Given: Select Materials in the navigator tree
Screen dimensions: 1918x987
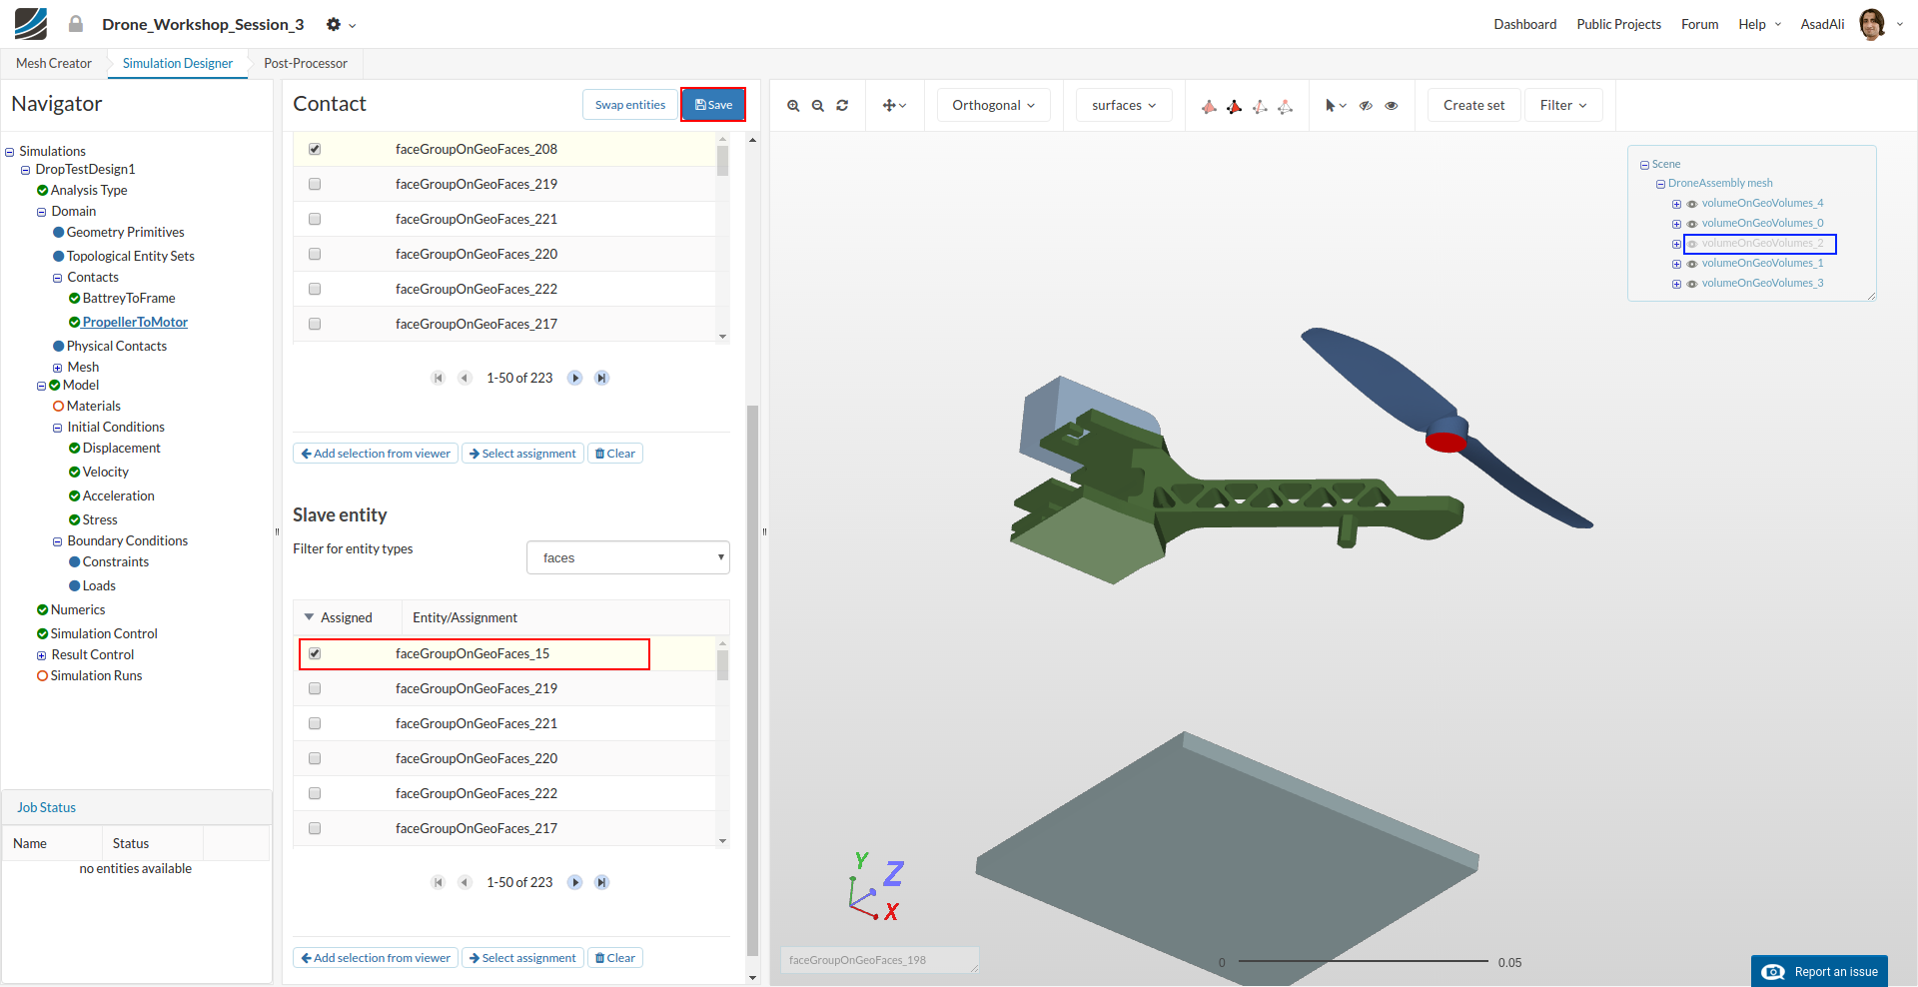Looking at the screenshot, I should [93, 406].
